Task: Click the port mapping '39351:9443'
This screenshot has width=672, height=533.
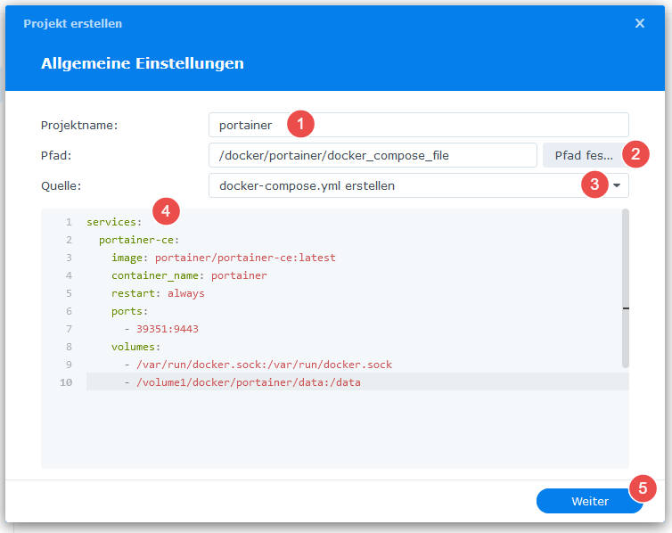Action: [168, 329]
